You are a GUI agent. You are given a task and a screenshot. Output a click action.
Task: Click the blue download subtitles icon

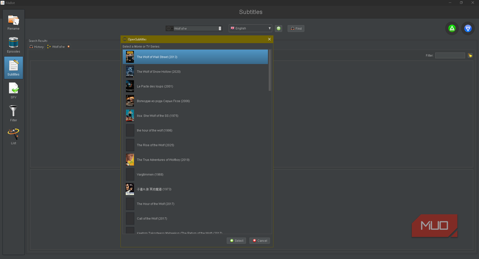click(468, 28)
